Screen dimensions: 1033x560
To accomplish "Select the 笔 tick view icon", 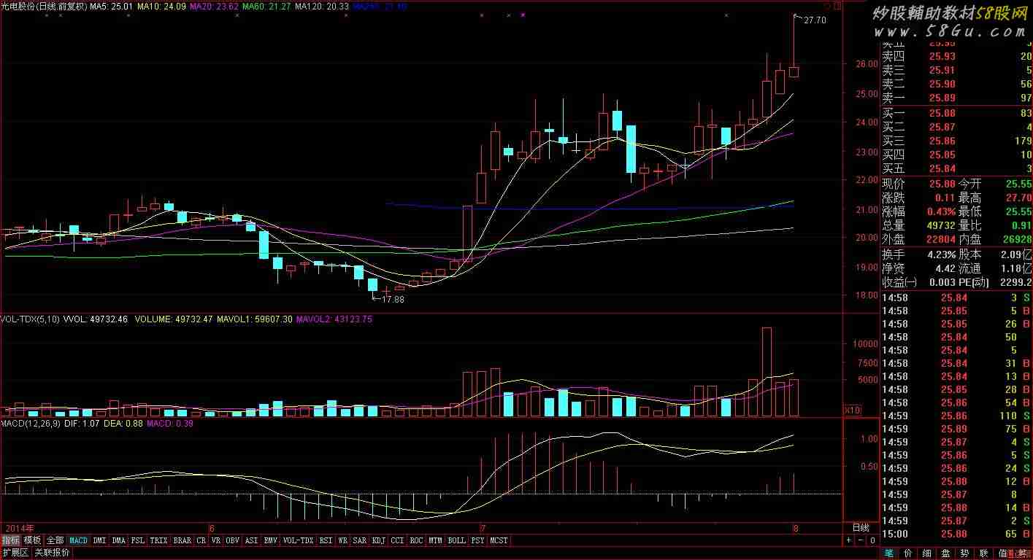I will 888,553.
